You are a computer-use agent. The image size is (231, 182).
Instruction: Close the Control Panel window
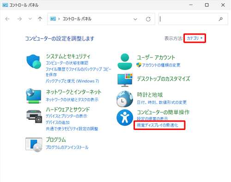[x=223, y=5]
